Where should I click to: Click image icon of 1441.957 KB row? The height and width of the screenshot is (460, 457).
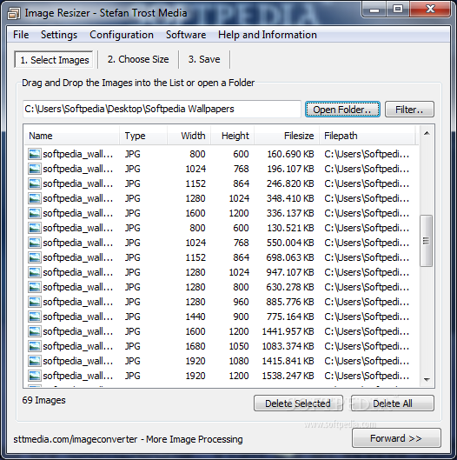pyautogui.click(x=34, y=331)
